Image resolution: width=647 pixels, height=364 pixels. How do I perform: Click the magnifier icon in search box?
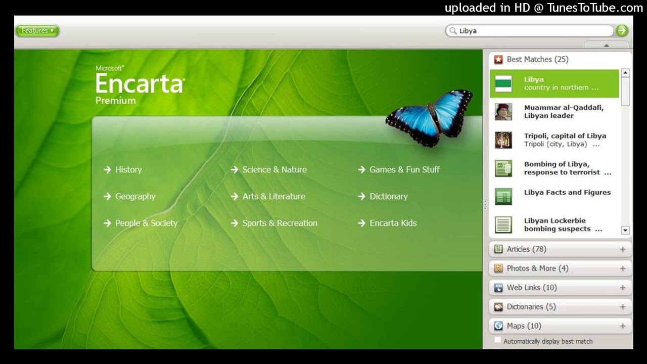[453, 31]
